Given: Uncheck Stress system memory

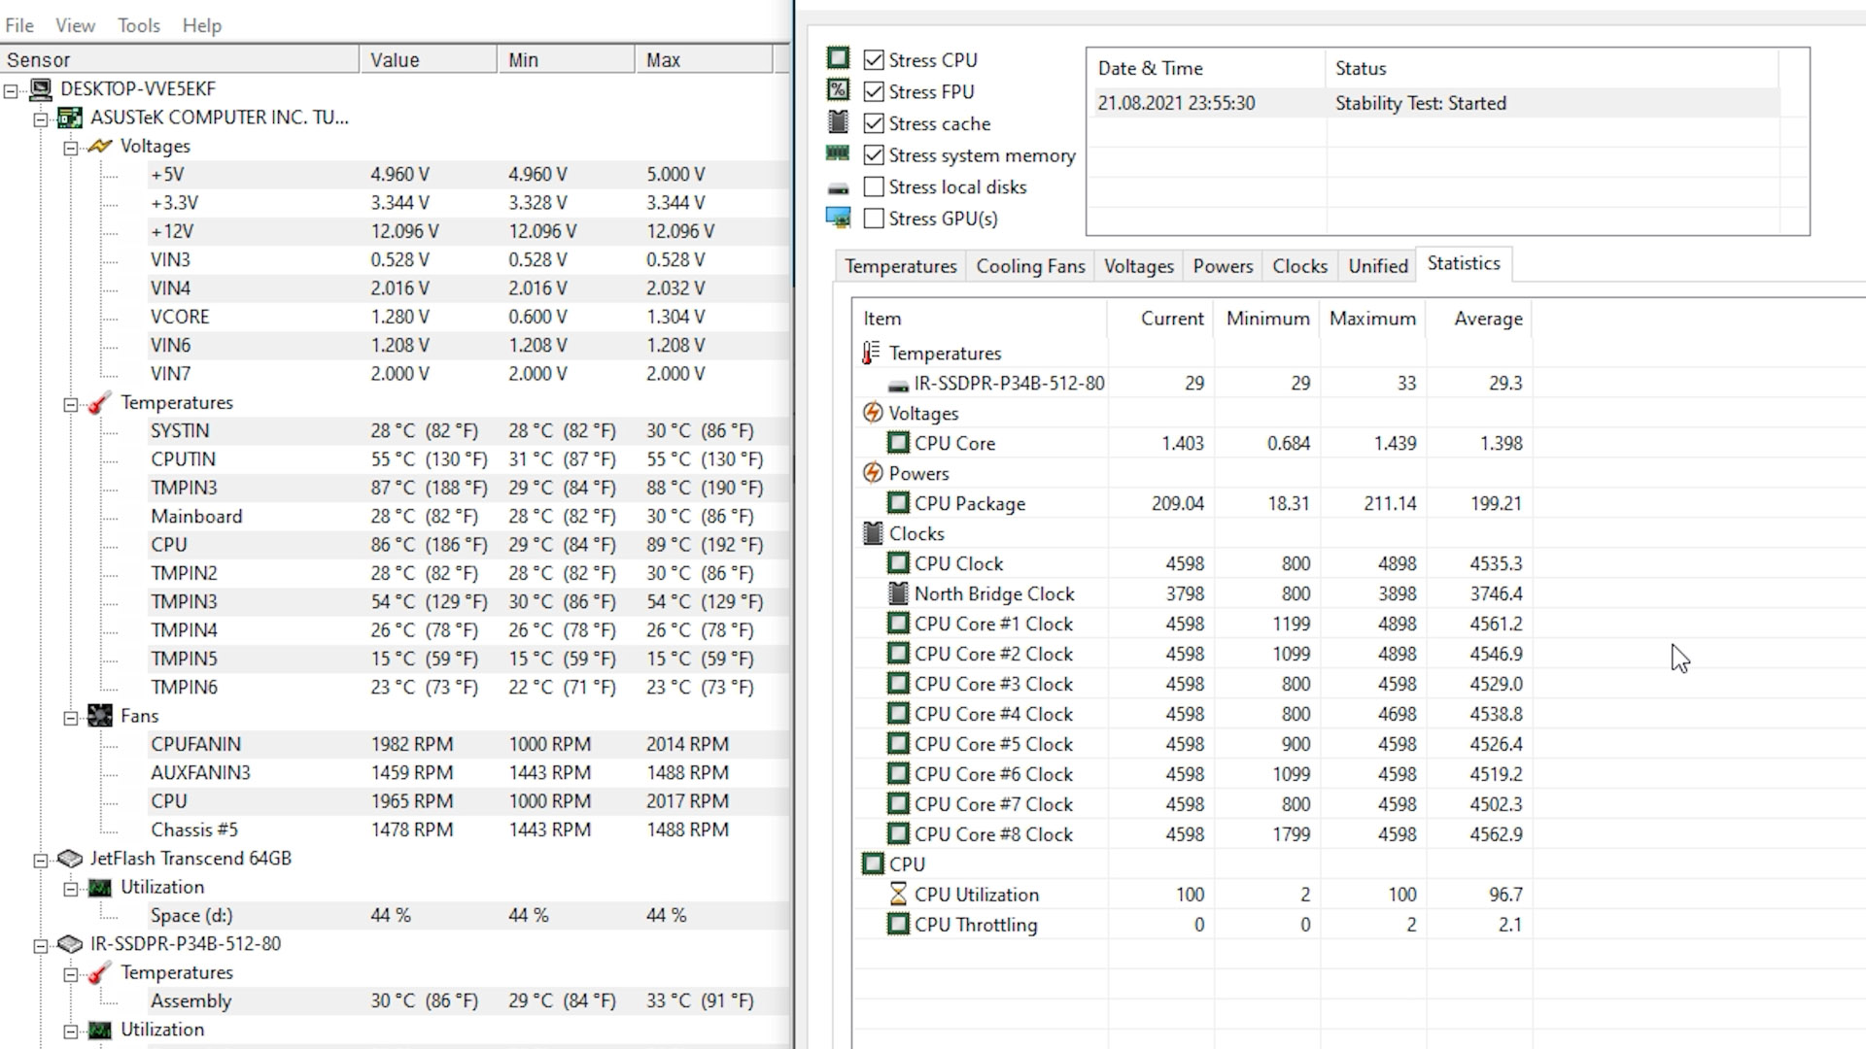Looking at the screenshot, I should [x=874, y=155].
